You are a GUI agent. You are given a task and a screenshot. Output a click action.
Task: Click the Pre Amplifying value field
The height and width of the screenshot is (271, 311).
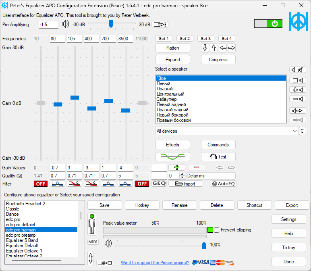49,25
